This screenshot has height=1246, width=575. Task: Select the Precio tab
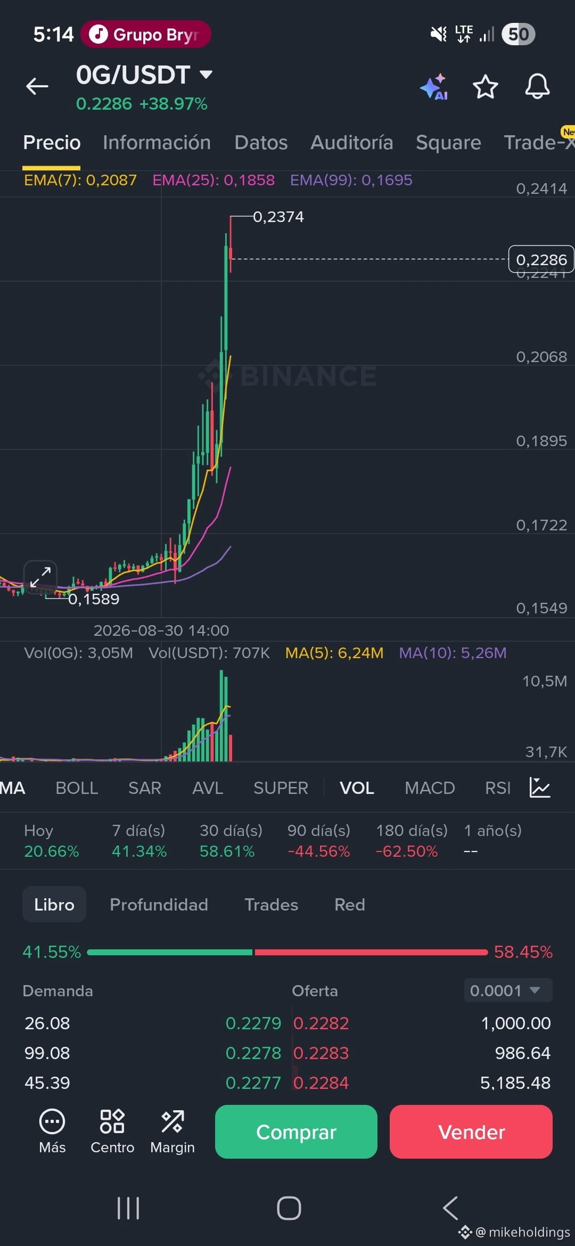[x=52, y=143]
